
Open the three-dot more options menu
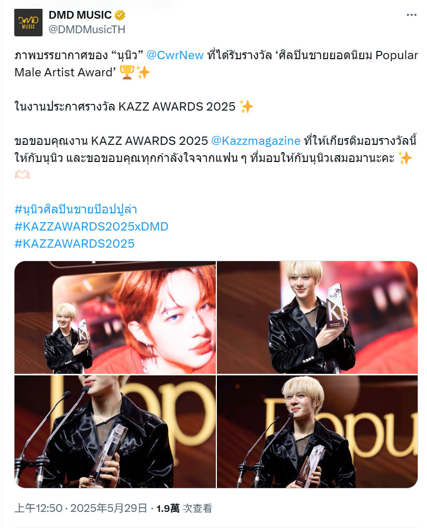tap(411, 15)
